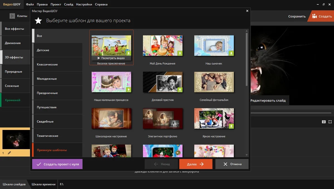The image size is (334, 189).
Task: Click the camera snapshot icon in preview
Action: tap(324, 122)
